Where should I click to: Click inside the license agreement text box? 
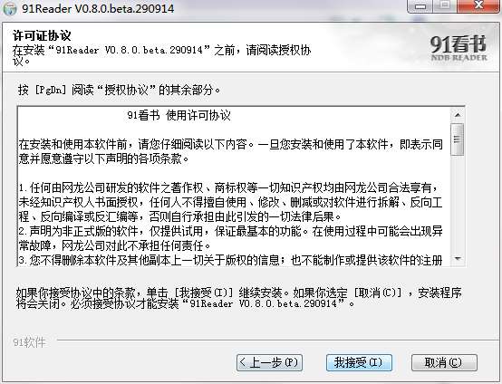pyautogui.click(x=234, y=187)
